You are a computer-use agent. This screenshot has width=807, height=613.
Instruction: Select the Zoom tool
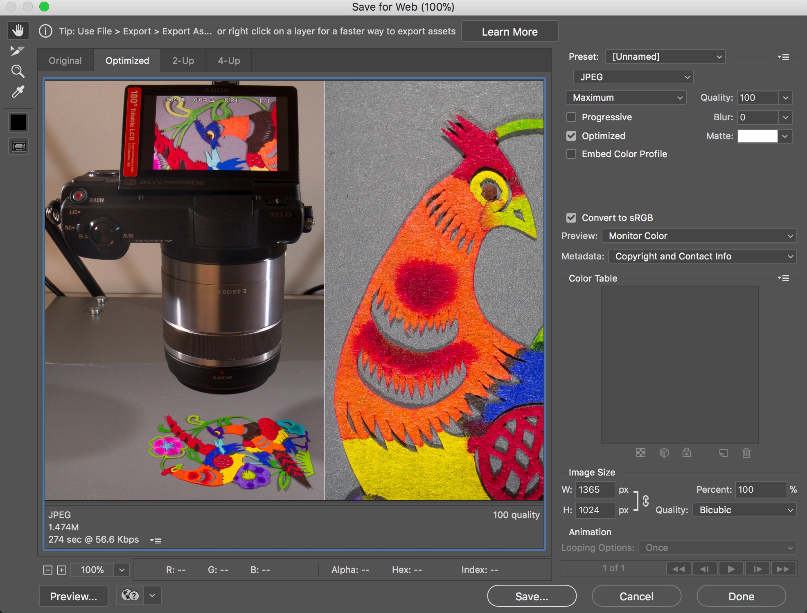(x=18, y=71)
